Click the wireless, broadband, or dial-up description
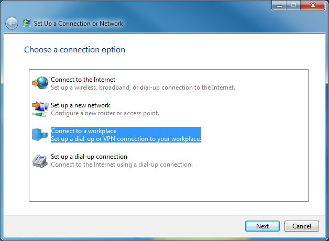The width and height of the screenshot is (329, 241). [143, 87]
